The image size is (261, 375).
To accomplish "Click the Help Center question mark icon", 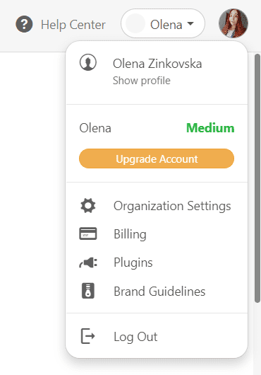I will [24, 24].
